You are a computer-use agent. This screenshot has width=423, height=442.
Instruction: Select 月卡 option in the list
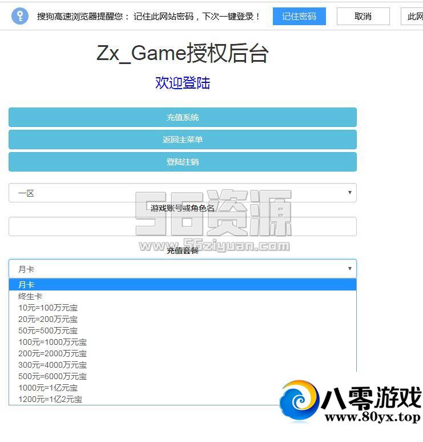[x=26, y=285]
